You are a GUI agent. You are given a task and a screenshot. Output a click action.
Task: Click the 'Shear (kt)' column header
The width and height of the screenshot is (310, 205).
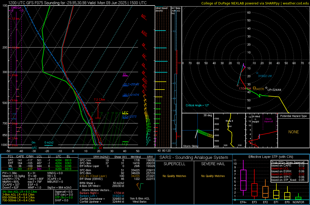tap(120, 157)
